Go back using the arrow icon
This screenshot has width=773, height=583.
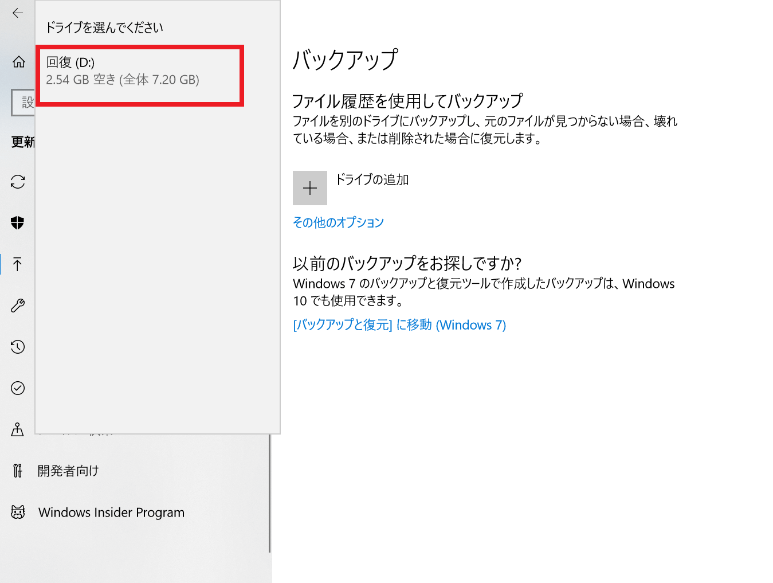coord(18,13)
